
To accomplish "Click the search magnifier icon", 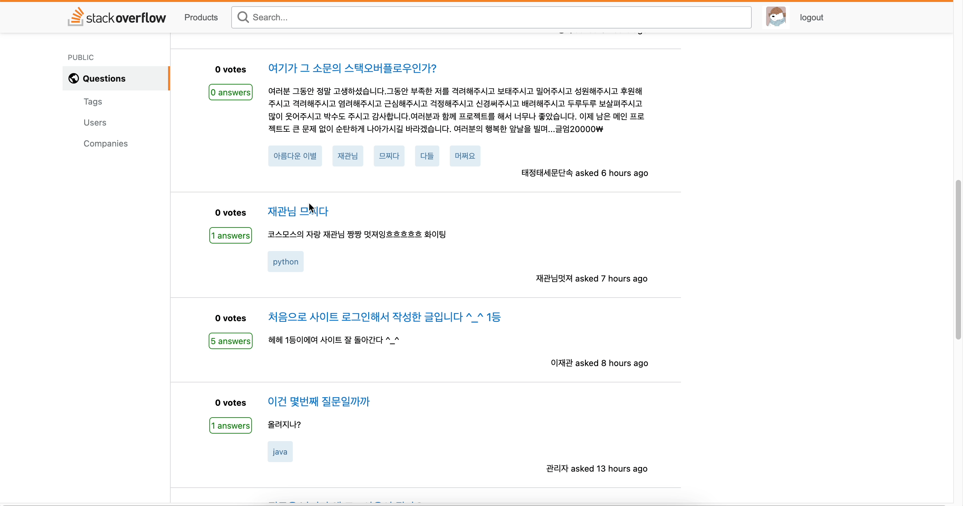I will [x=243, y=17].
